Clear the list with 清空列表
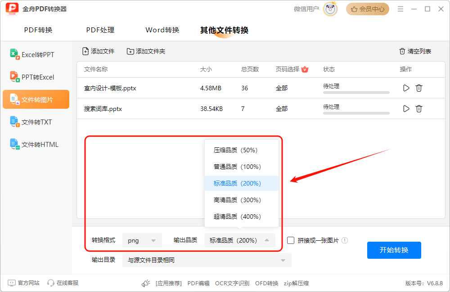450x292 pixels. pos(415,51)
